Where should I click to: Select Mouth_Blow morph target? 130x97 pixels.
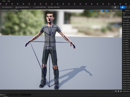pos(126,91)
